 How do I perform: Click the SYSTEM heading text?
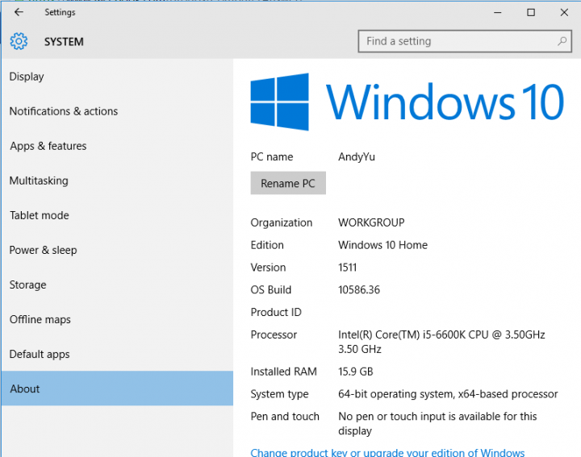pos(64,42)
